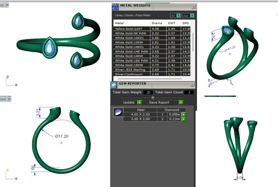
Task: Select the Yellow Gold:22KY row
Action: pyautogui.click(x=152, y=29)
